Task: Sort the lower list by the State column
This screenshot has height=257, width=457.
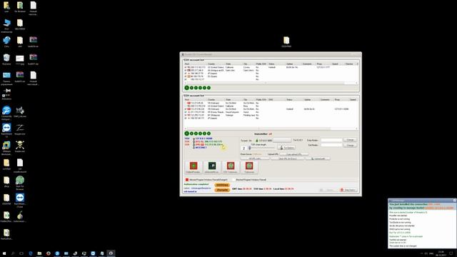Action: (233, 100)
